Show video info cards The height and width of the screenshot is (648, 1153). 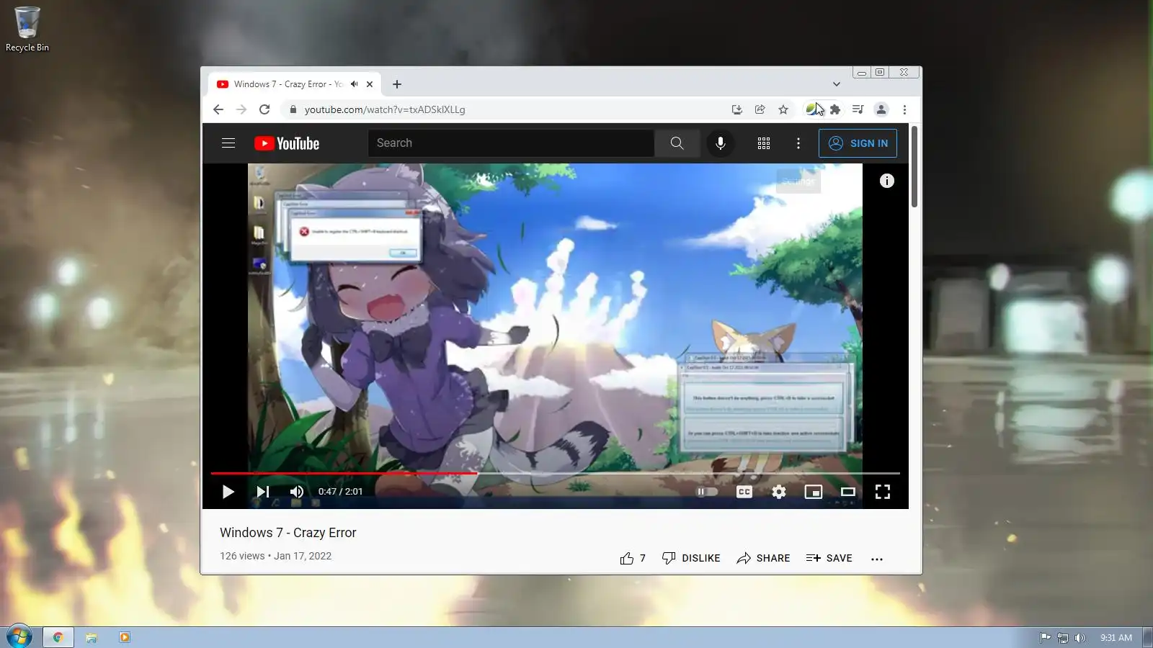[x=887, y=181]
